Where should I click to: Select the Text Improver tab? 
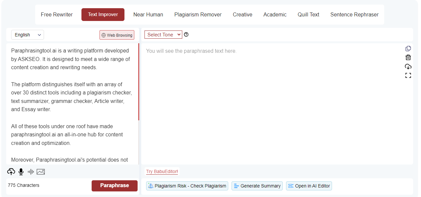pos(103,14)
